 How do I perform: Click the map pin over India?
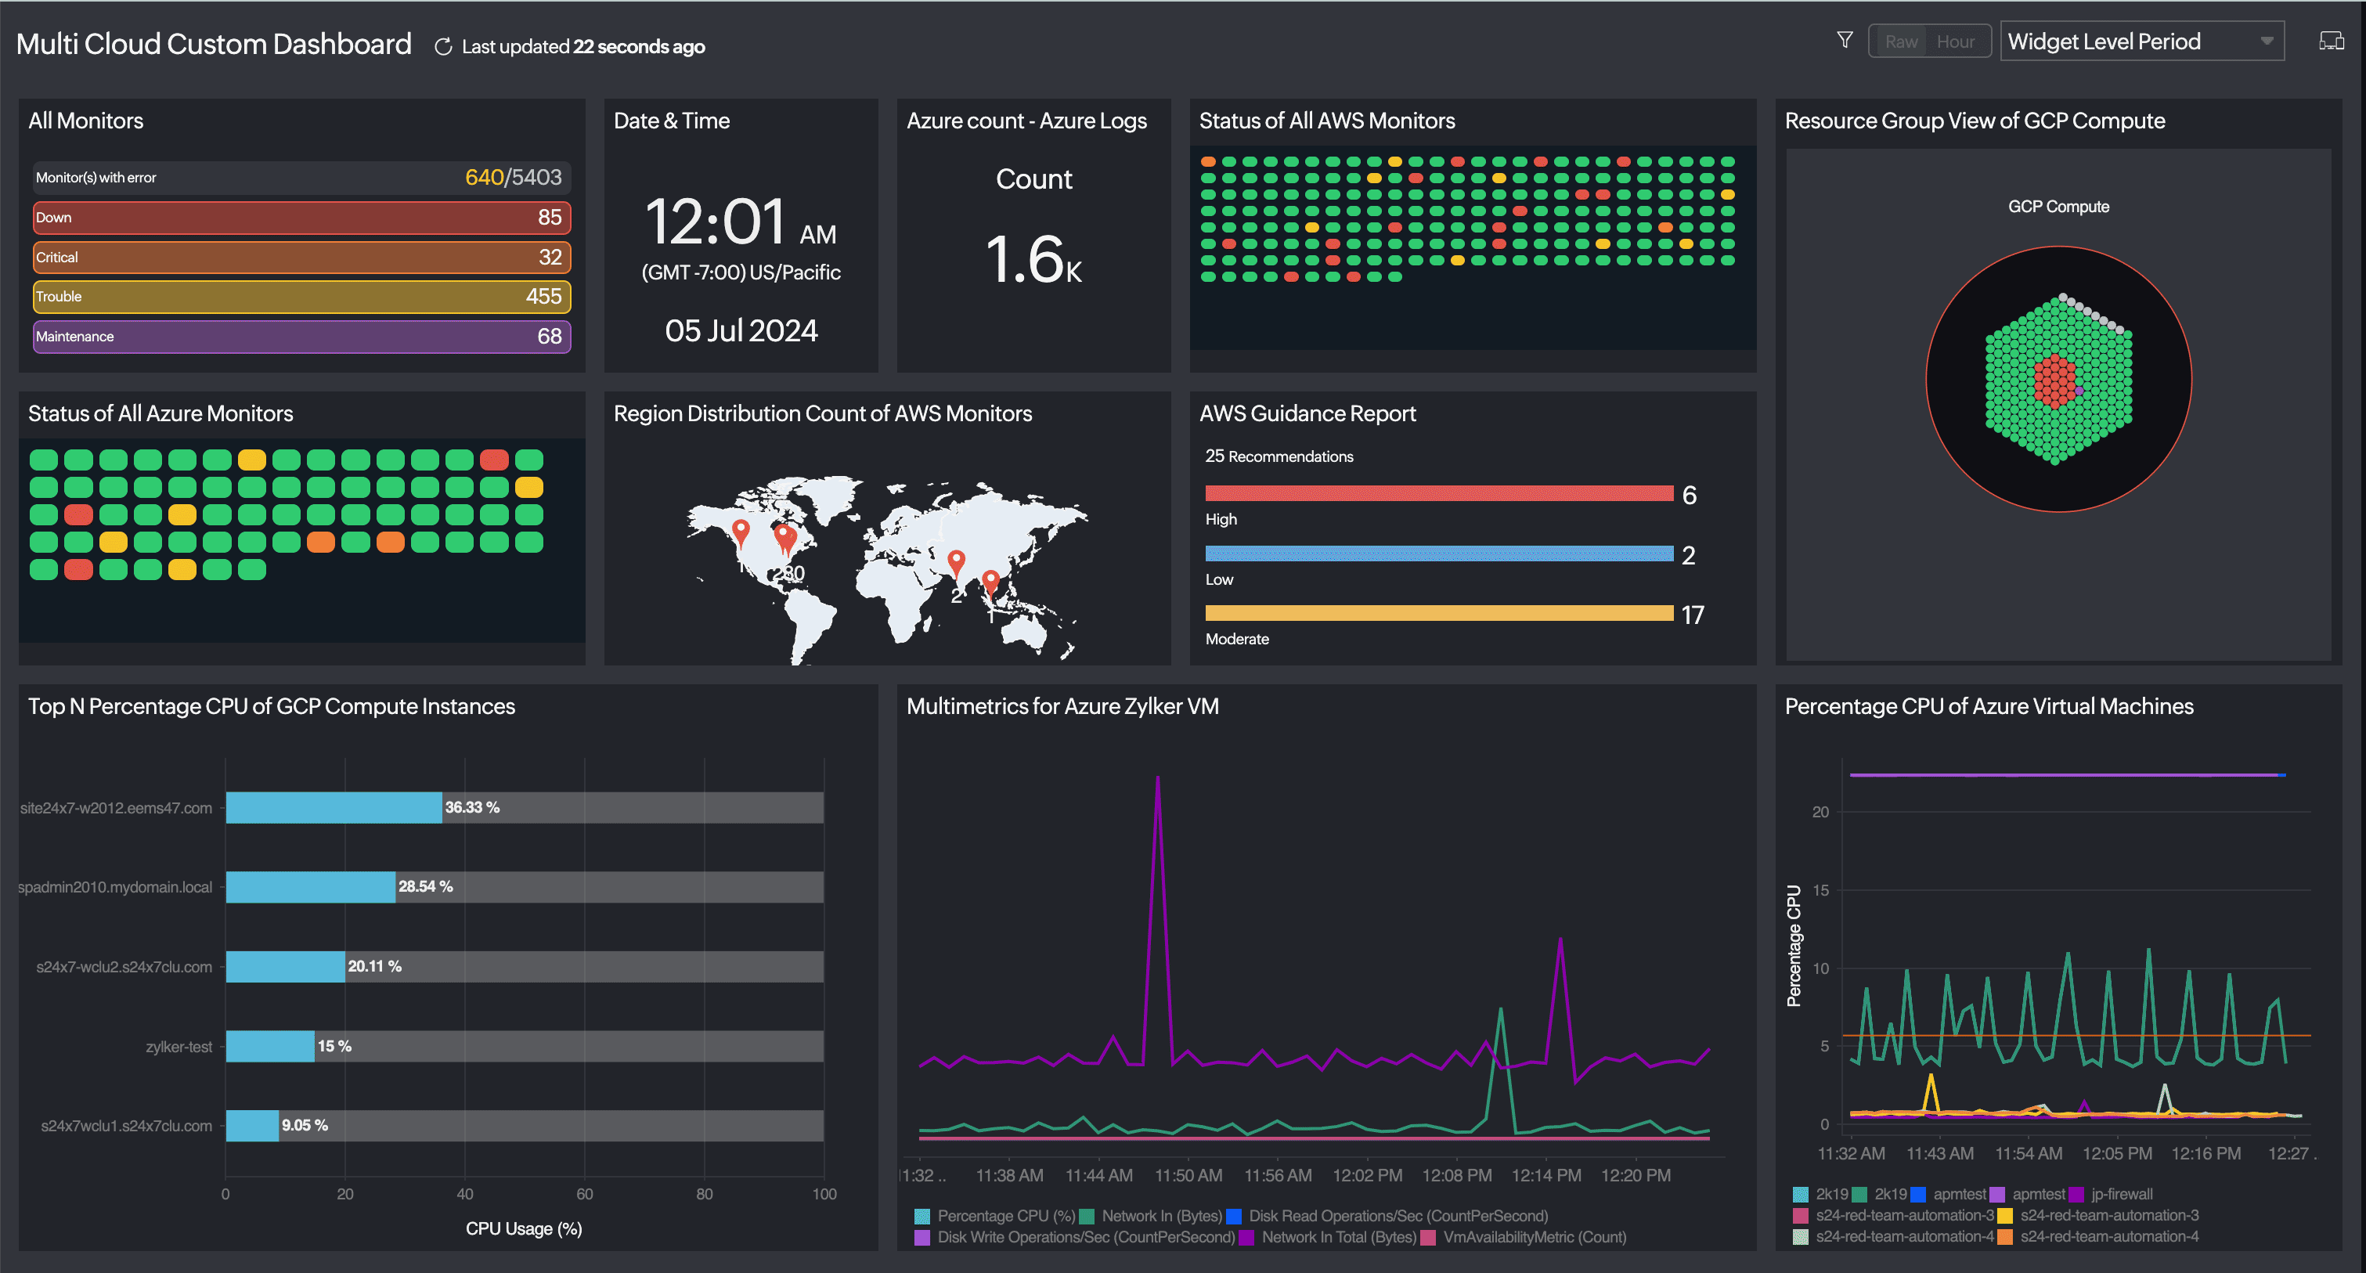(956, 559)
